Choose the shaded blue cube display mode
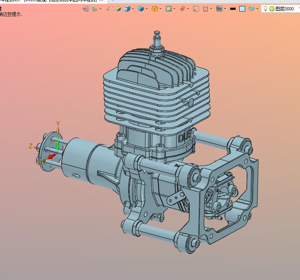Image resolution: width=300 pixels, height=280 pixels. [127, 9]
